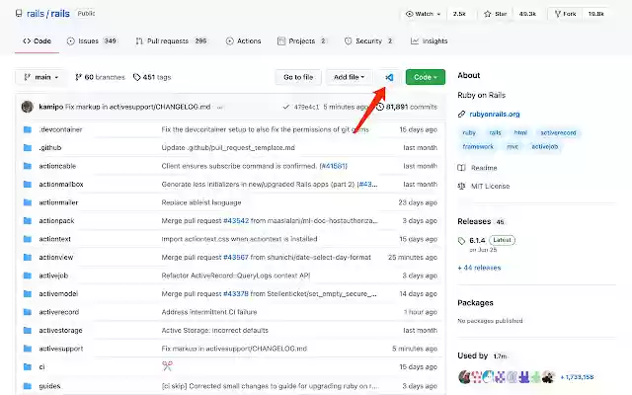
Task: Click the rubyonrails.org link icon
Action: [462, 114]
